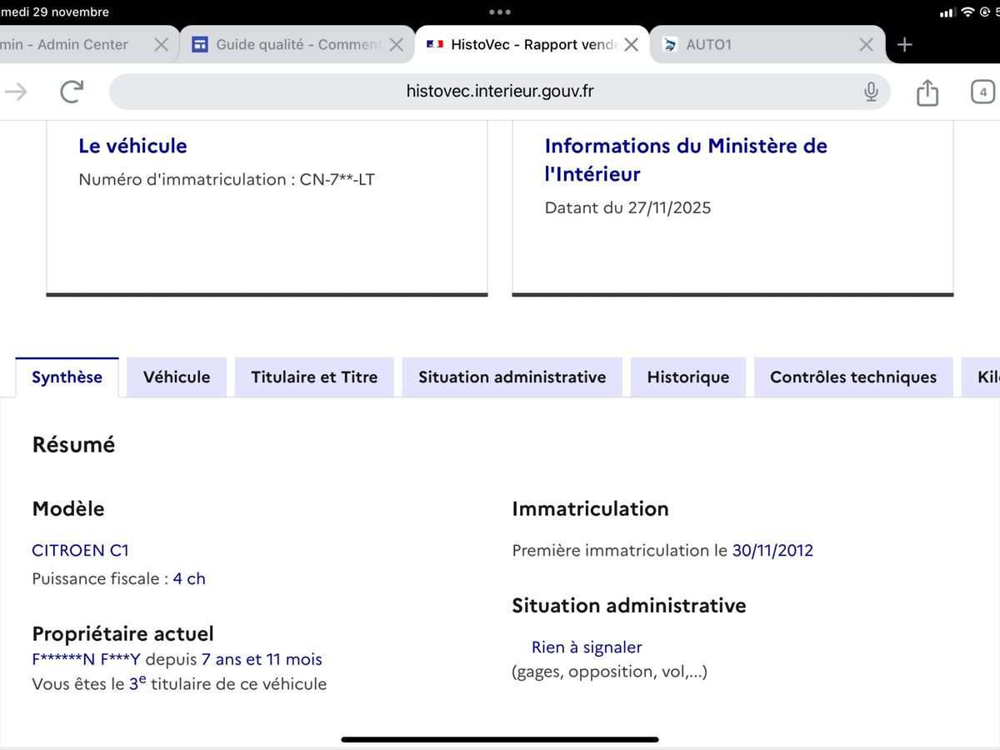
Task: Tap the Situation administrative section heading
Action: 629,605
